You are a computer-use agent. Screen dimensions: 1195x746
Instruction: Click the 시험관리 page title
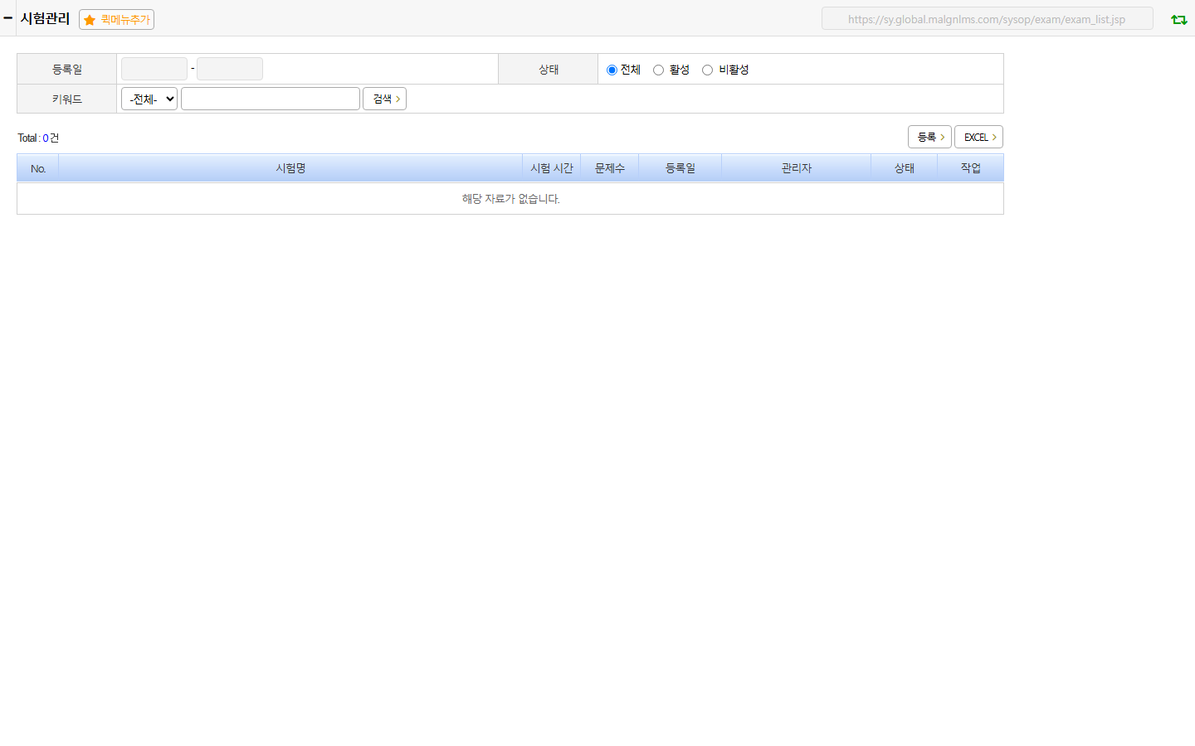[45, 18]
